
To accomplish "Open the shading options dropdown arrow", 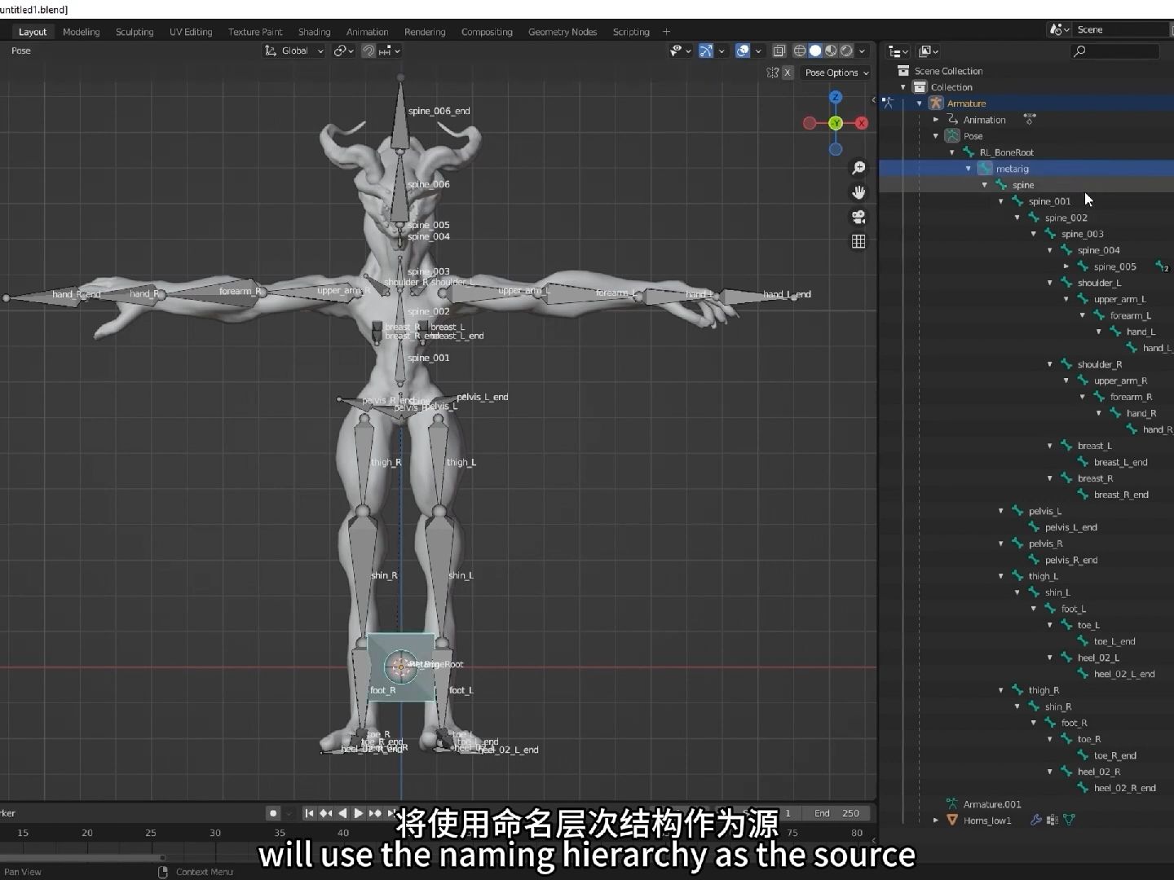I will [x=863, y=51].
